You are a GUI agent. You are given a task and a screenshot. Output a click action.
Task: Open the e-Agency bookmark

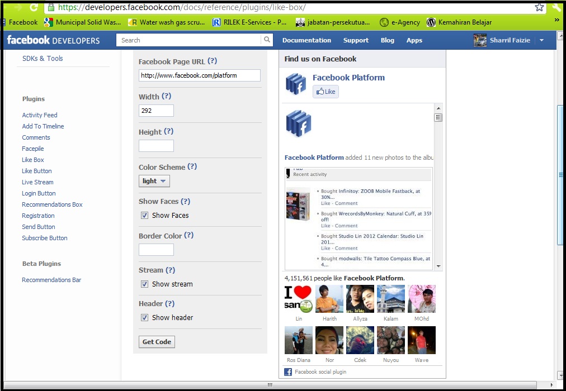tap(400, 22)
